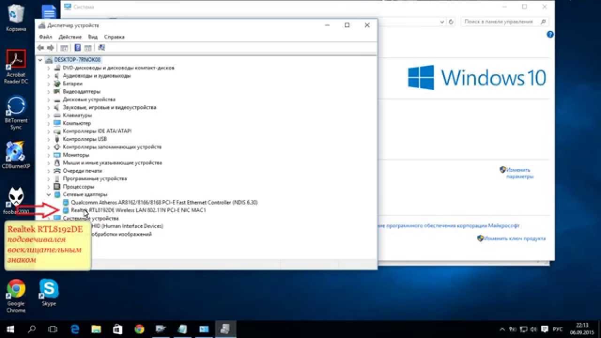Image resolution: width=601 pixels, height=338 pixels.
Task: Open the CDBurnerXP desktop shortcut
Action: (16, 155)
